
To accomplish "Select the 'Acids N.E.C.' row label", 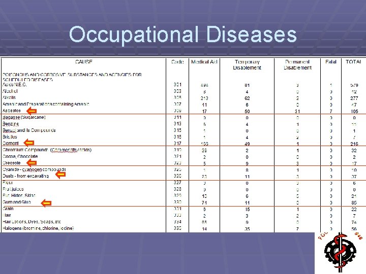I will click(14, 85).
